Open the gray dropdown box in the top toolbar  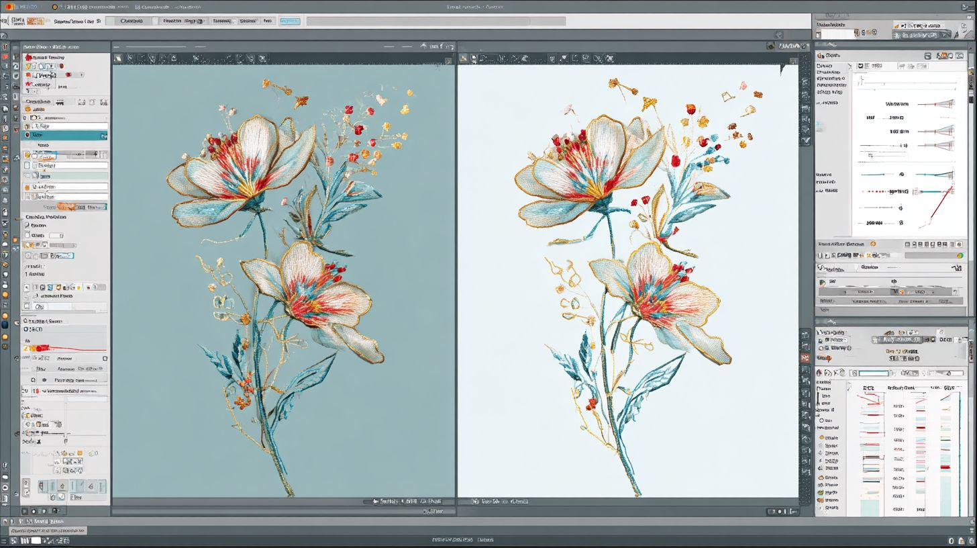131,21
